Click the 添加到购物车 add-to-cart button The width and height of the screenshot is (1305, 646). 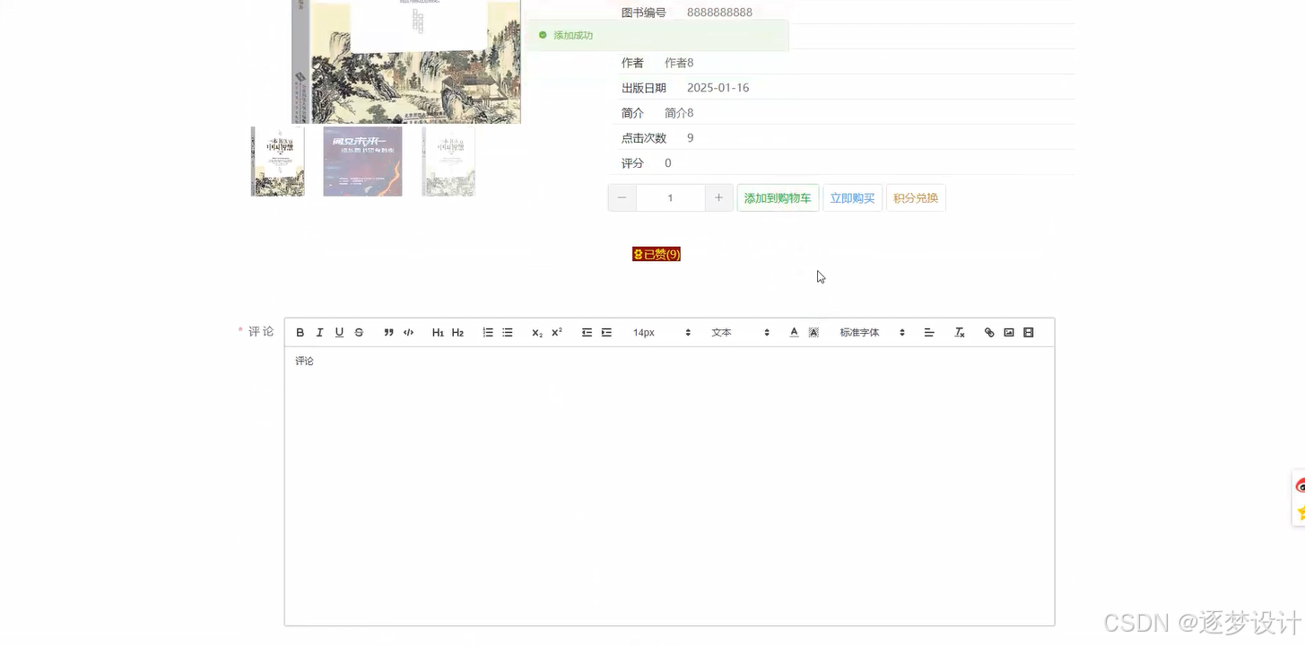(777, 197)
